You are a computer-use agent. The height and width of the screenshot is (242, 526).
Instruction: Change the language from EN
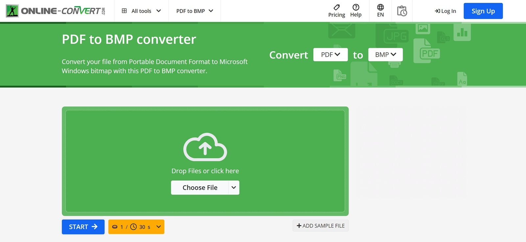[x=380, y=11]
